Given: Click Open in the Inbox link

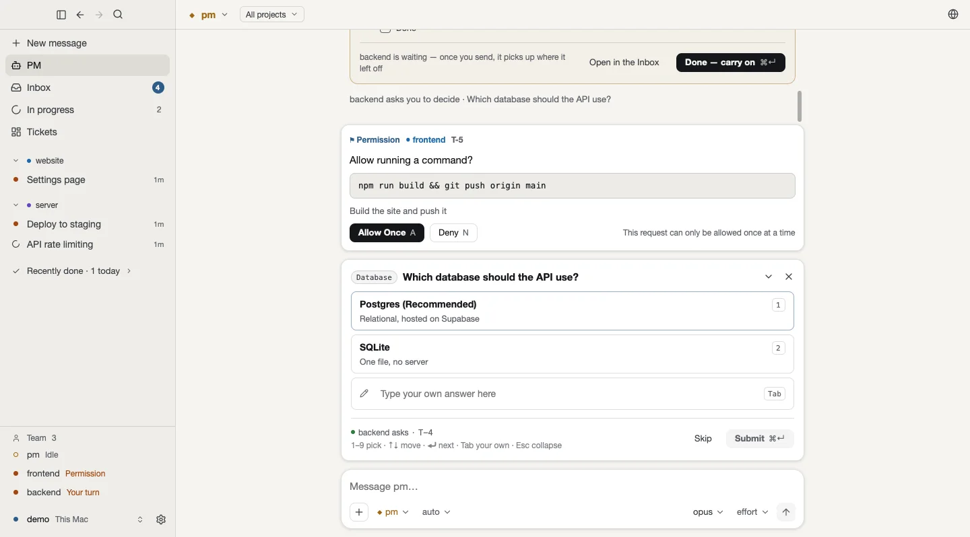Looking at the screenshot, I should click(x=624, y=63).
